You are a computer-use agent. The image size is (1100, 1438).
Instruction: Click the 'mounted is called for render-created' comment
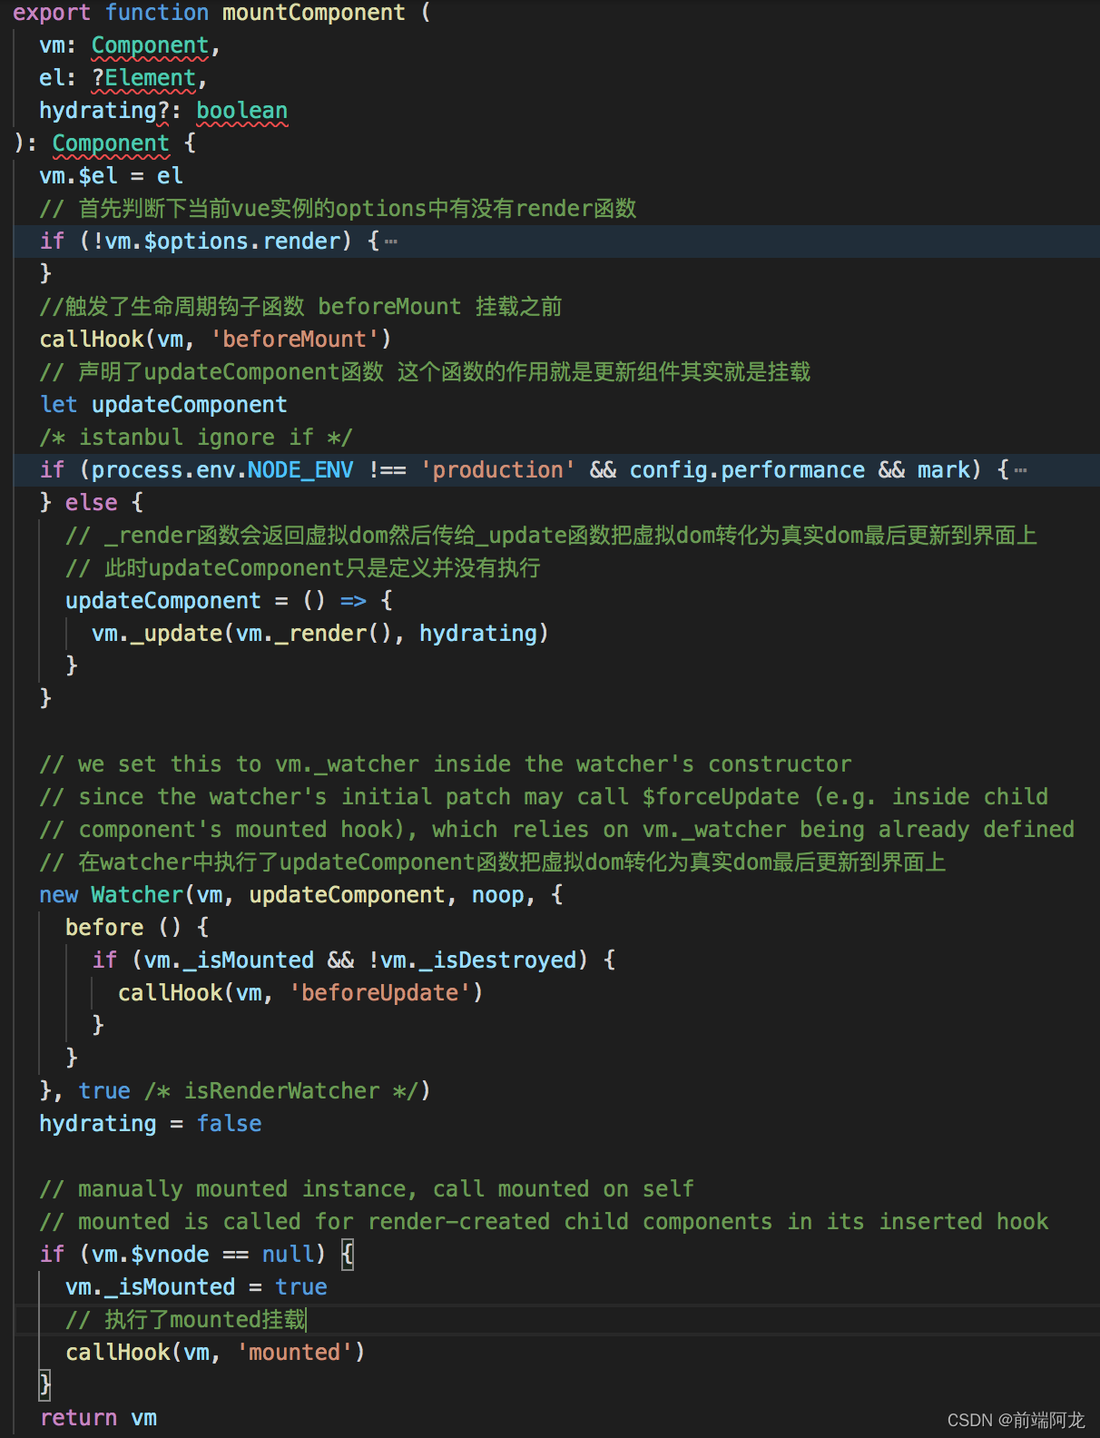544,1222
